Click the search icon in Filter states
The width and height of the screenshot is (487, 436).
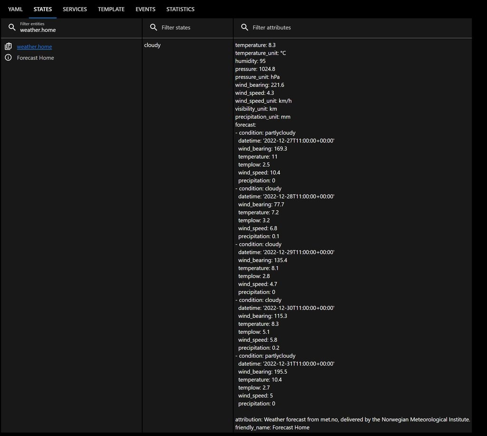[x=154, y=27]
